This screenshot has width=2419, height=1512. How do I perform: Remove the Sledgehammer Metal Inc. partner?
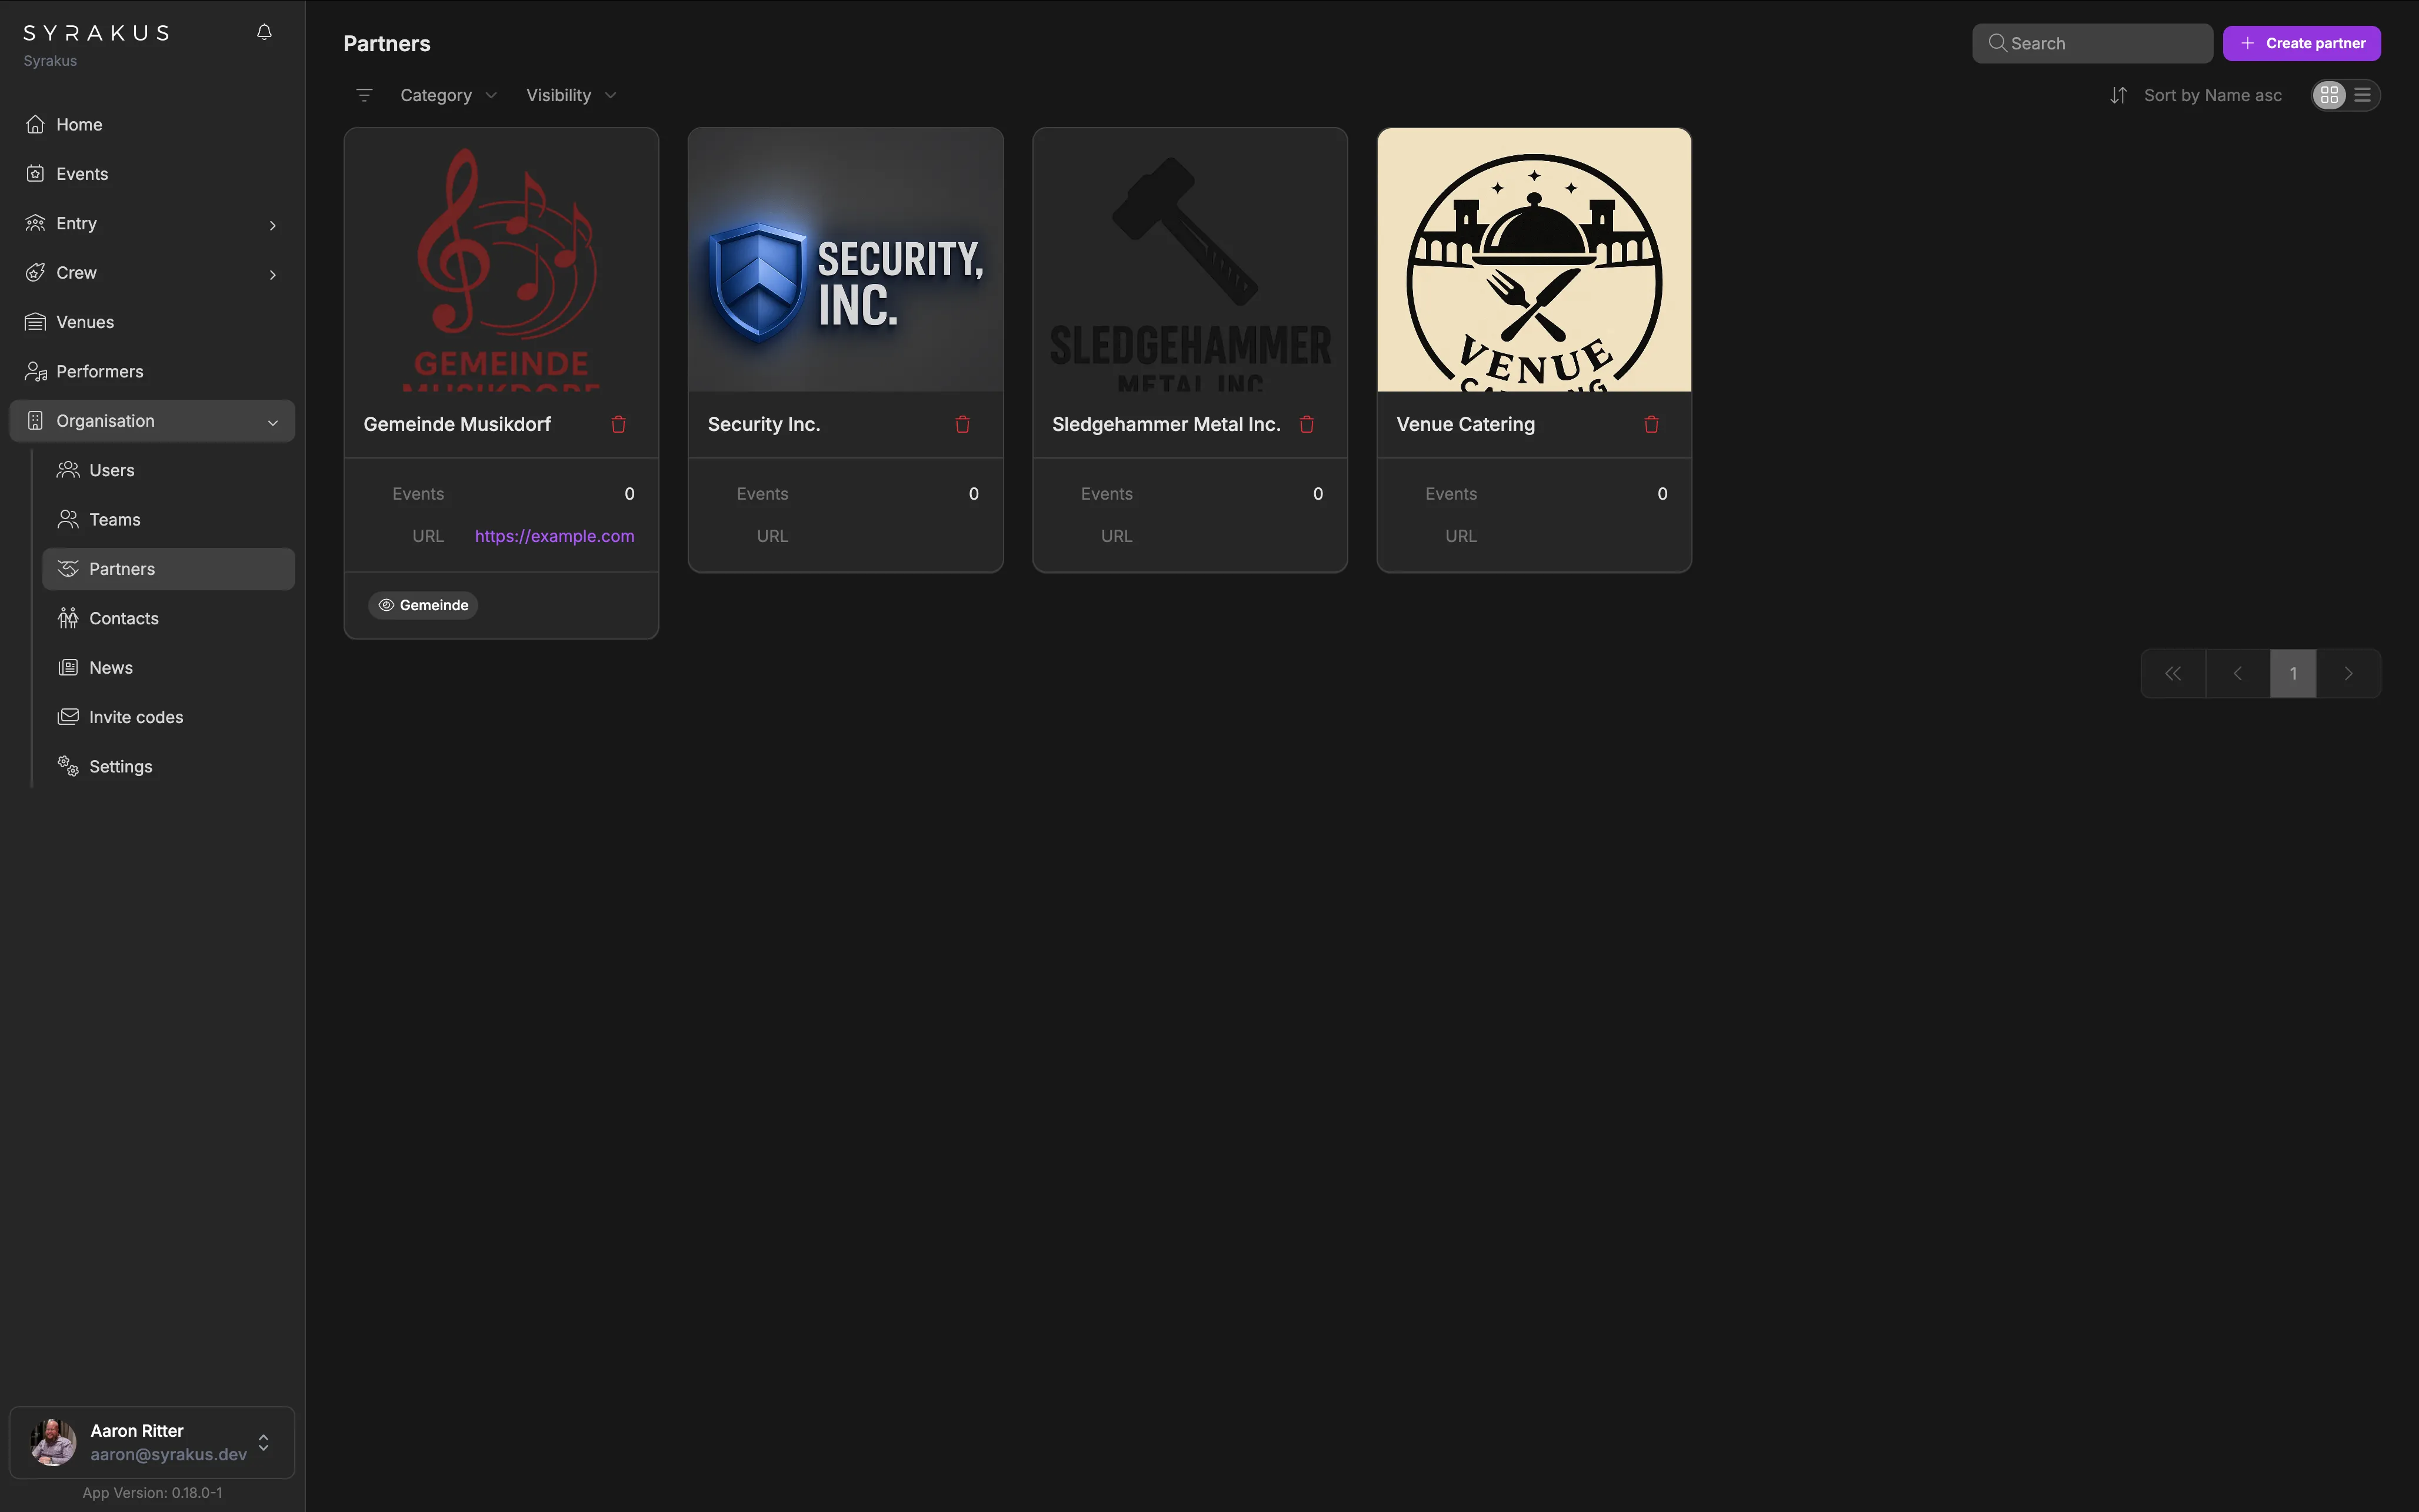(1307, 425)
